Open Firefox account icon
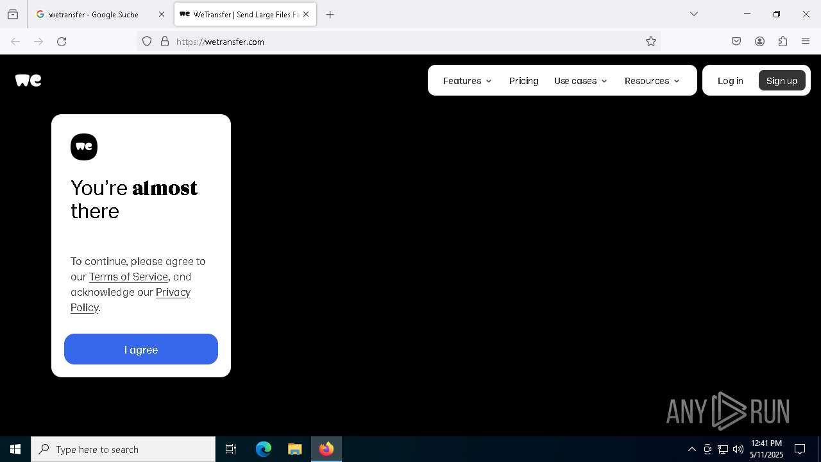Viewport: 821px width, 462px height. pos(759,42)
